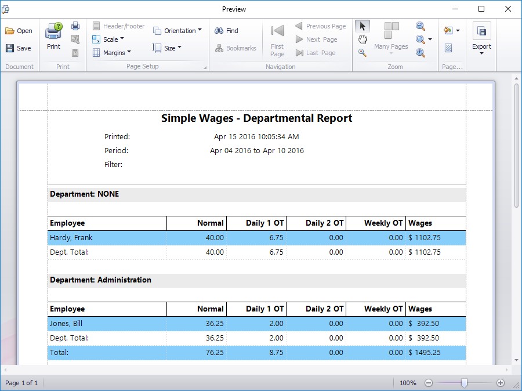The image size is (522, 391).
Task: Click the Quick Print printer icon
Action: 75,26
